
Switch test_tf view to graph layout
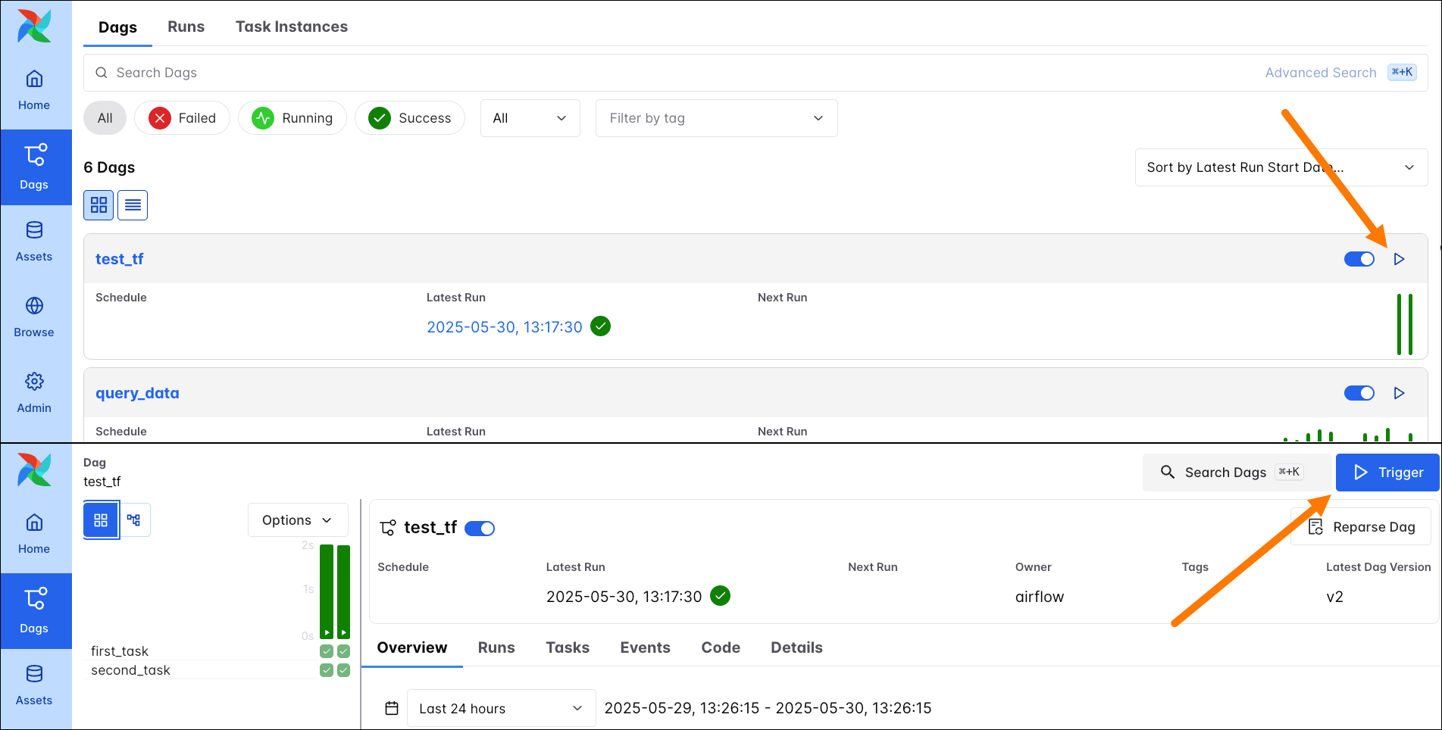pyautogui.click(x=134, y=519)
